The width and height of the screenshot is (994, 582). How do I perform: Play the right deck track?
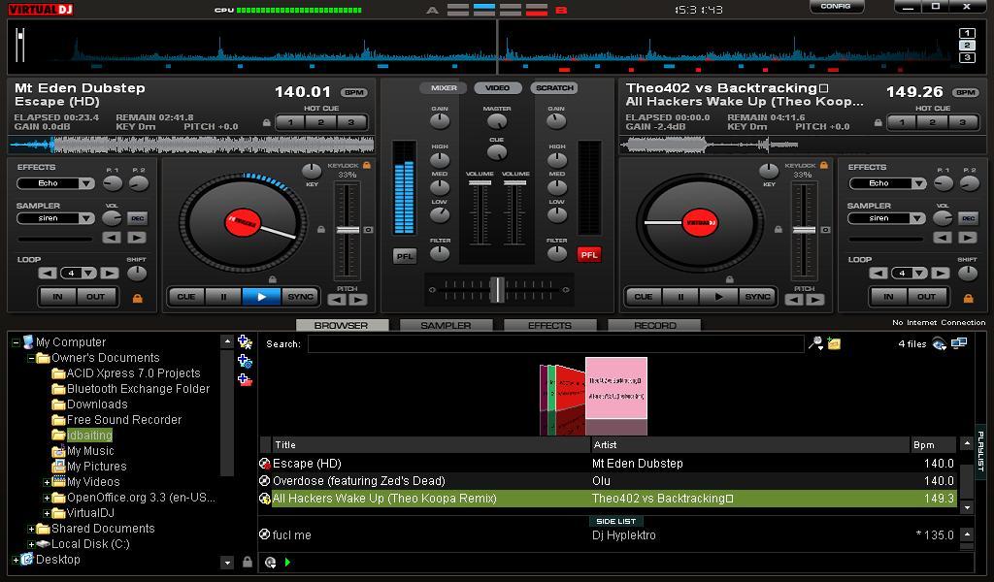tap(718, 297)
